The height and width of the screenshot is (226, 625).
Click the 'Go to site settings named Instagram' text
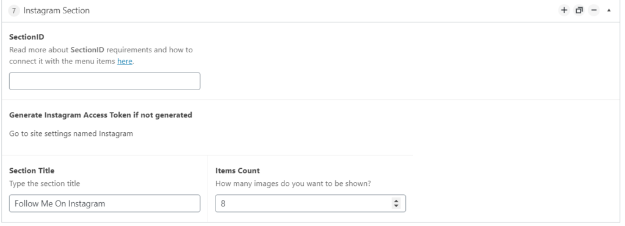[71, 133]
